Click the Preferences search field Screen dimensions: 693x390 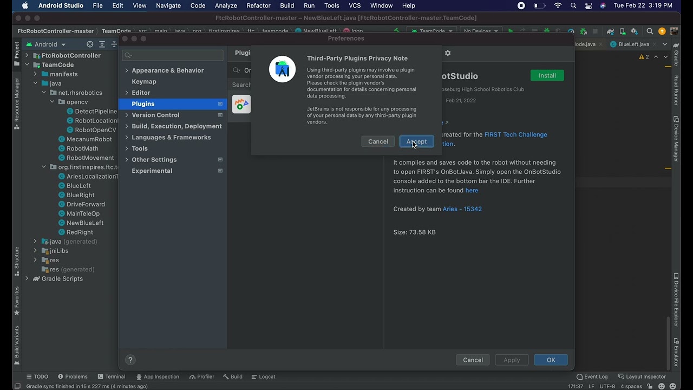pos(173,55)
